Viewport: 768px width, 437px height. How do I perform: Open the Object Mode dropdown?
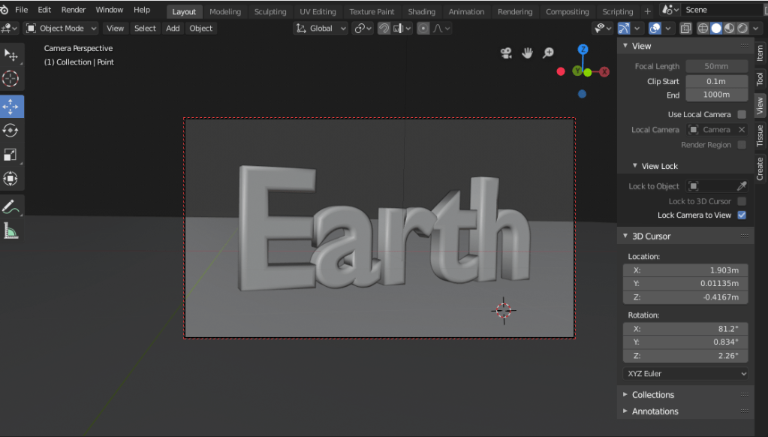(x=62, y=29)
